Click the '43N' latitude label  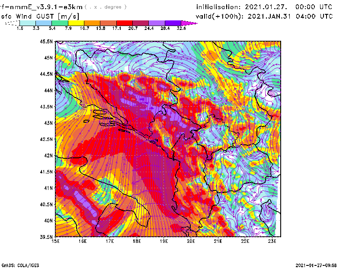(x=48, y=123)
